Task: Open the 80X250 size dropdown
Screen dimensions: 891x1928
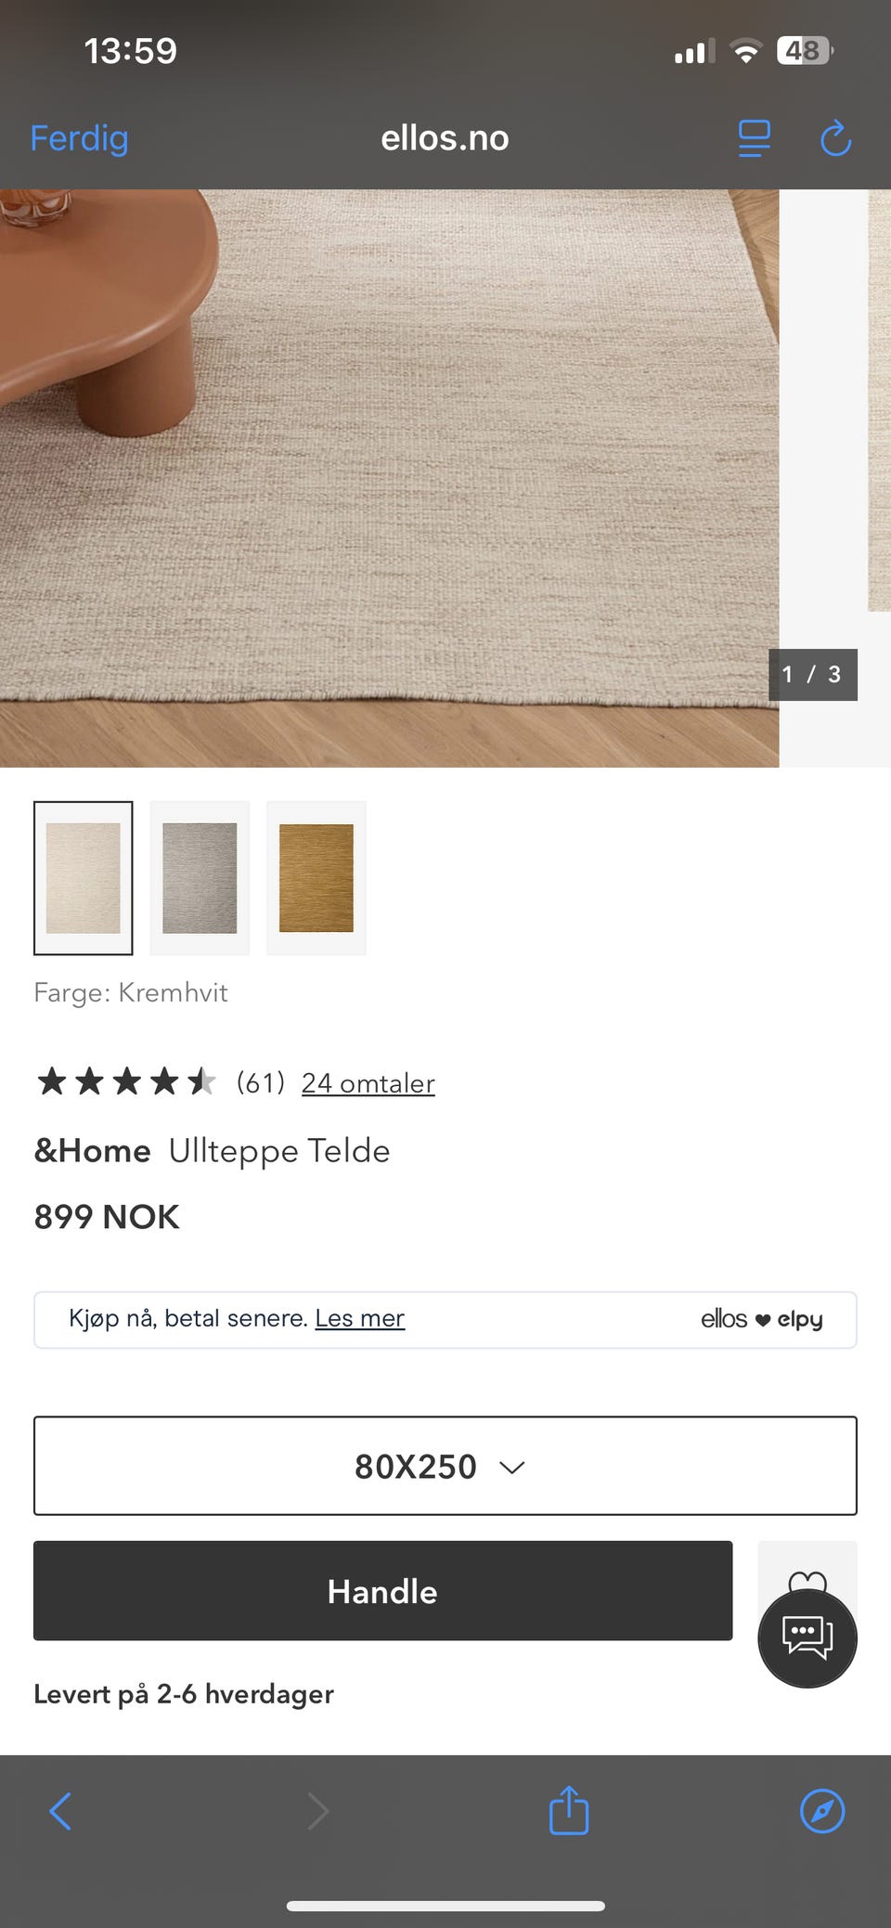Action: click(x=445, y=1466)
